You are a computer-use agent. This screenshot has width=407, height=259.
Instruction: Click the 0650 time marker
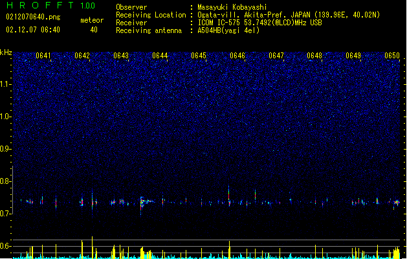[x=392, y=56]
